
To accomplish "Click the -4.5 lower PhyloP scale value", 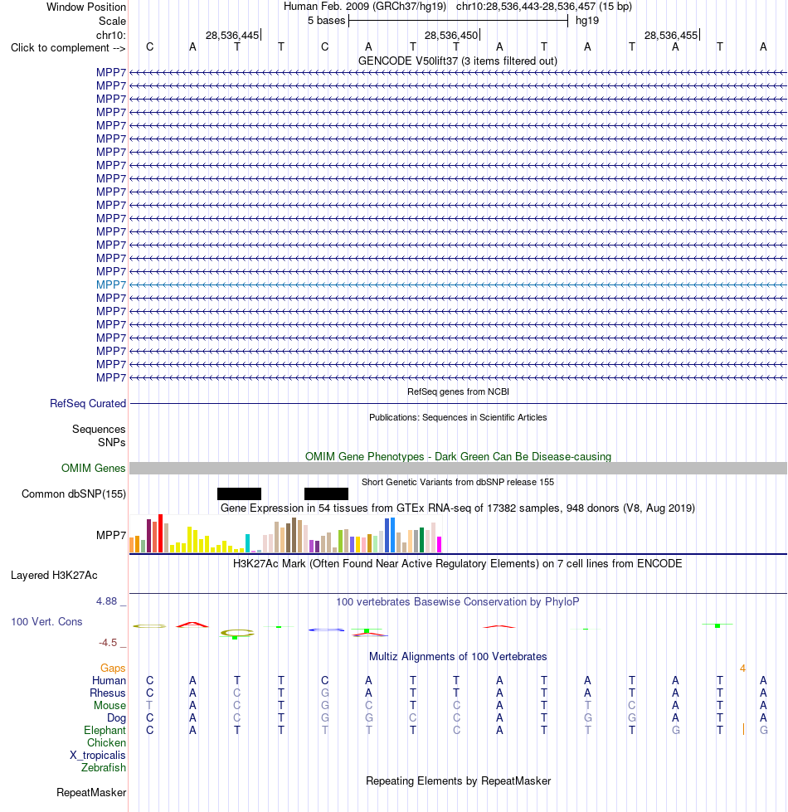I will [x=108, y=643].
